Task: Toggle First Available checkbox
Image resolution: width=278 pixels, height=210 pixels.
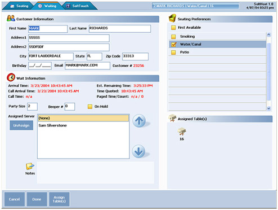Action: click(x=173, y=28)
